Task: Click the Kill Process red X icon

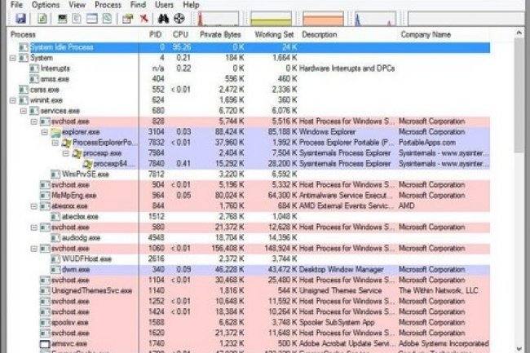Action: [144, 17]
